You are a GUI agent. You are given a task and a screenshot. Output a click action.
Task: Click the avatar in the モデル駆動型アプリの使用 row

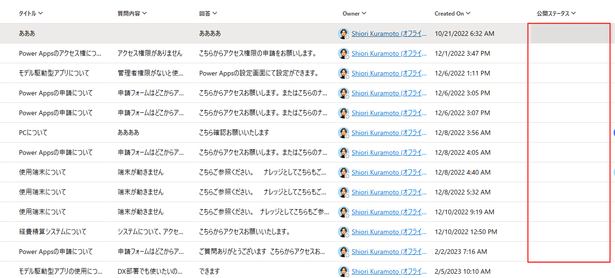[343, 271]
